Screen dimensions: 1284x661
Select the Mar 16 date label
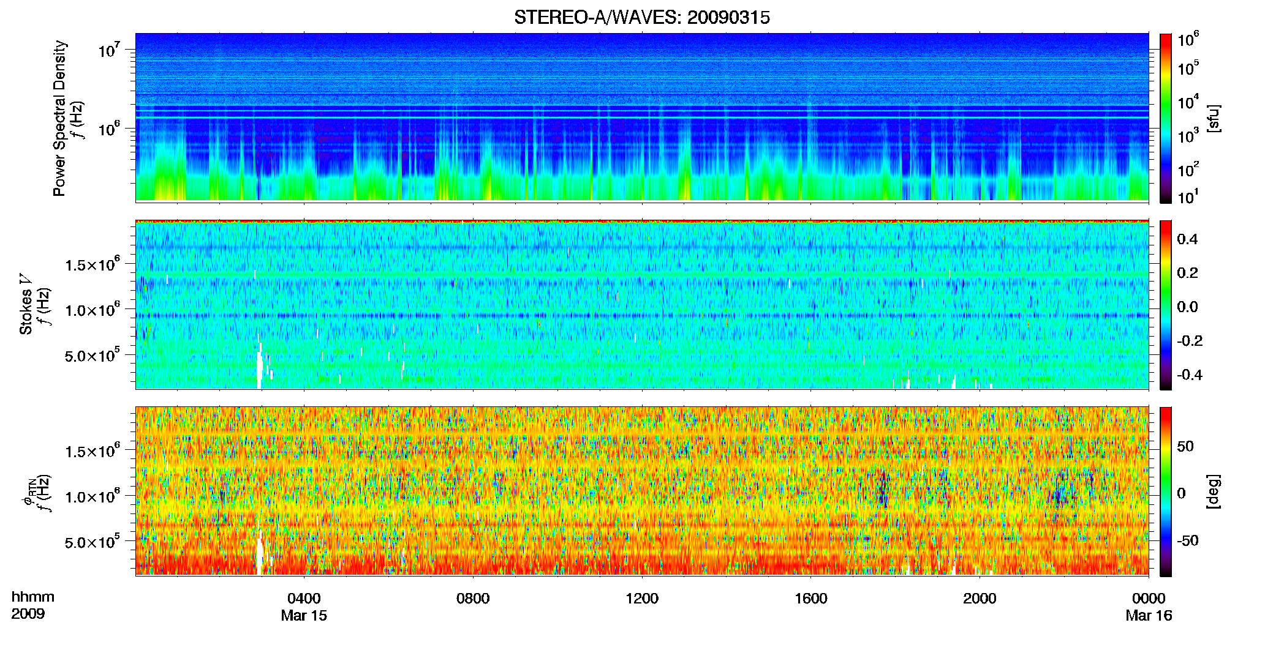1149,616
